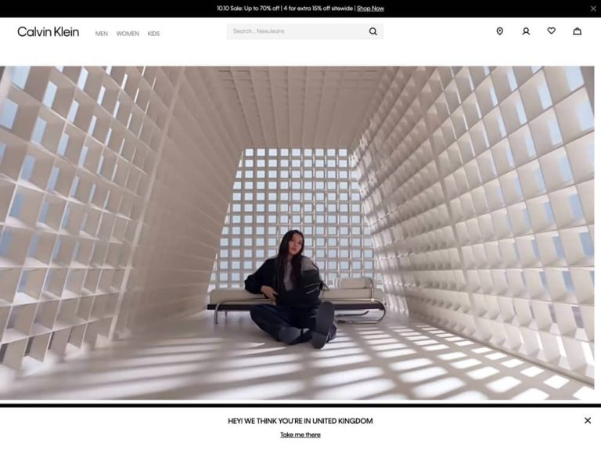Open the account profile icon

pos(526,31)
